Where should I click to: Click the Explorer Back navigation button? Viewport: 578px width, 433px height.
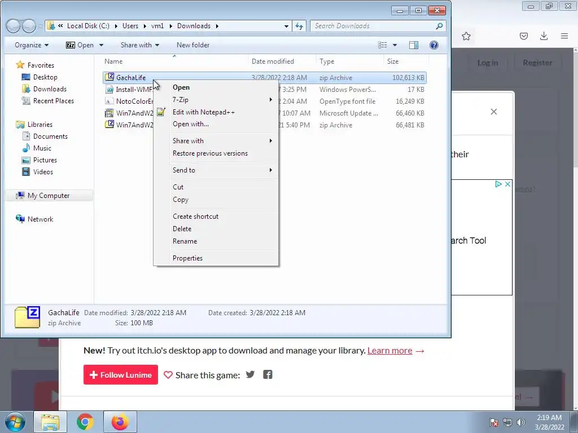click(13, 26)
